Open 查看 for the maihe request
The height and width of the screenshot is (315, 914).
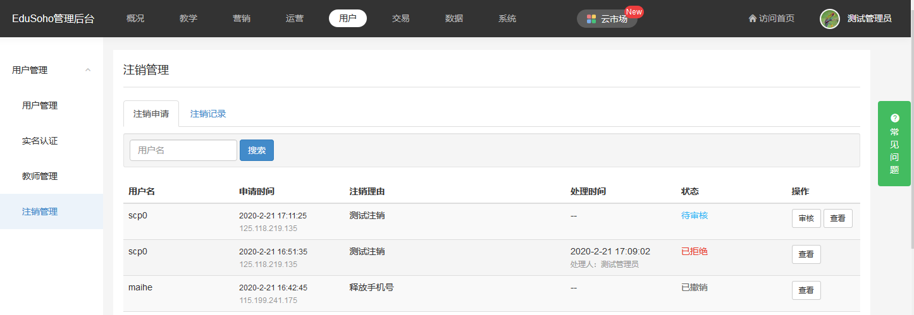[x=806, y=290]
